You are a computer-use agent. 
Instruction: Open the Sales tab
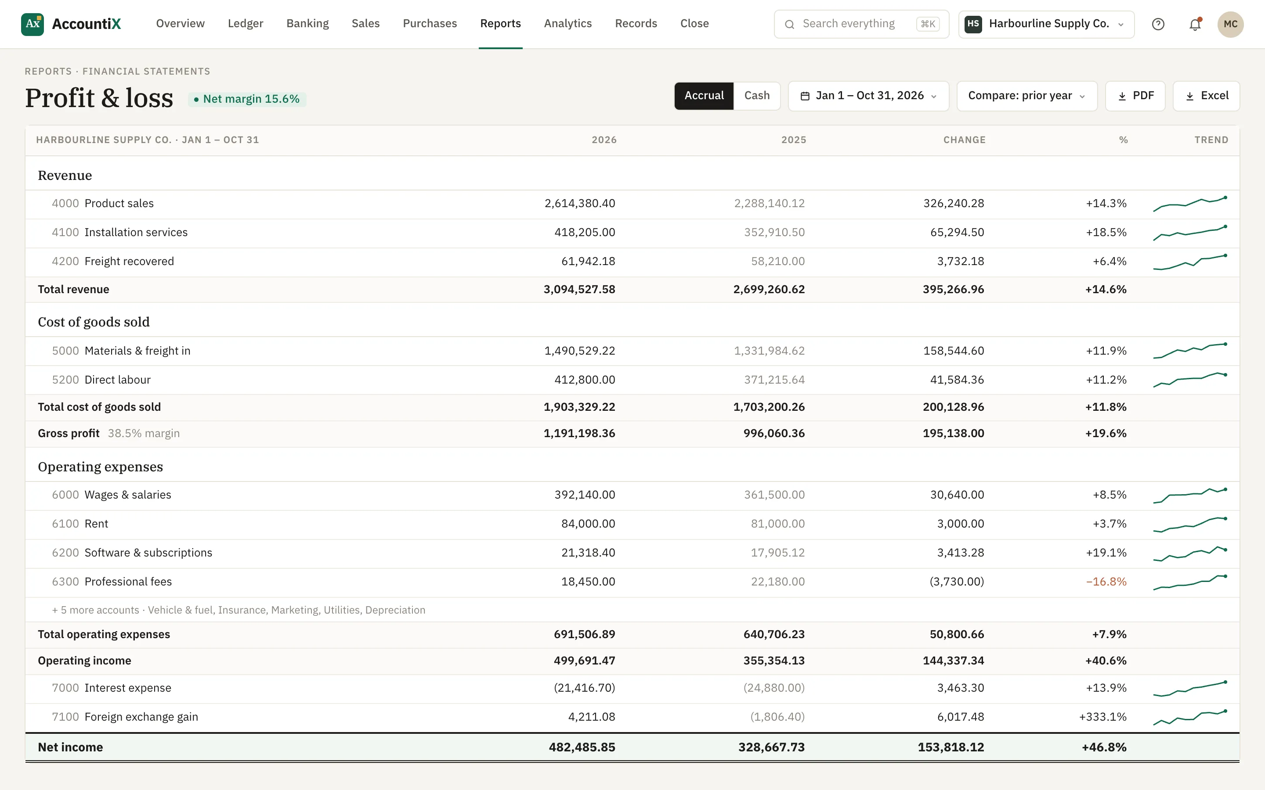tap(365, 24)
